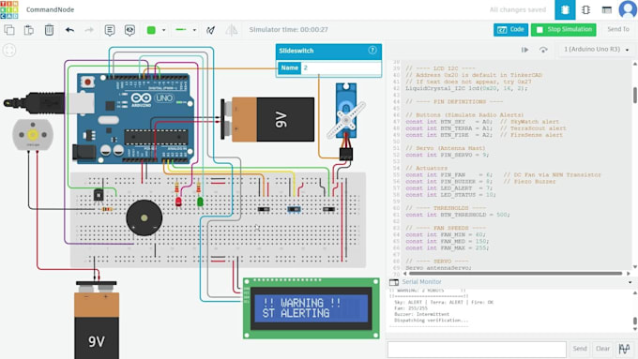Click the code editor horizontal scrollbar
Image resolution: width=638 pixels, height=359 pixels.
click(x=515, y=274)
